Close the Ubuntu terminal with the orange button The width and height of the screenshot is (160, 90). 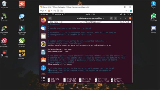point(130,18)
